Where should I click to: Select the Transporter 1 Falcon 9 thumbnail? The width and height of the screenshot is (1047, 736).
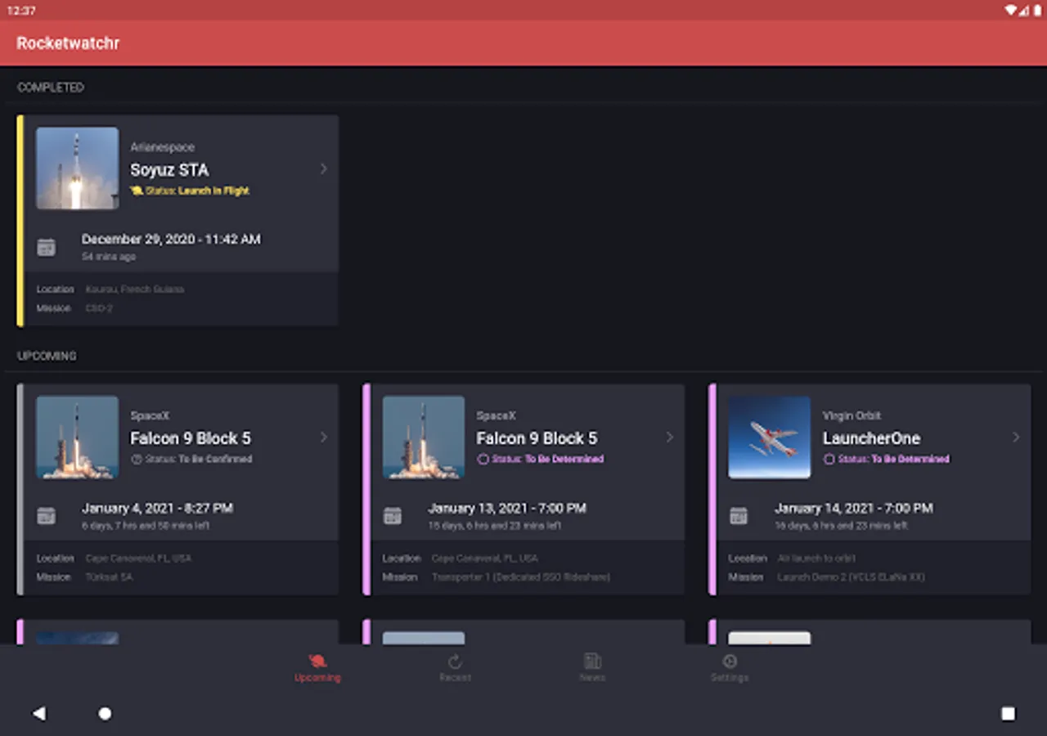pos(423,438)
